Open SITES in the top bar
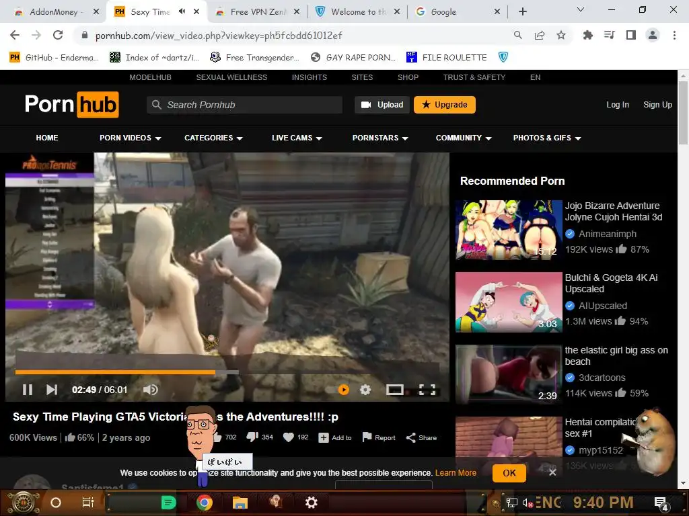 362,77
